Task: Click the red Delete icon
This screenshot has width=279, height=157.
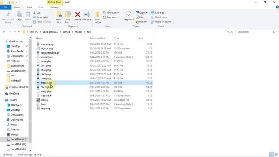Action: click(x=78, y=14)
